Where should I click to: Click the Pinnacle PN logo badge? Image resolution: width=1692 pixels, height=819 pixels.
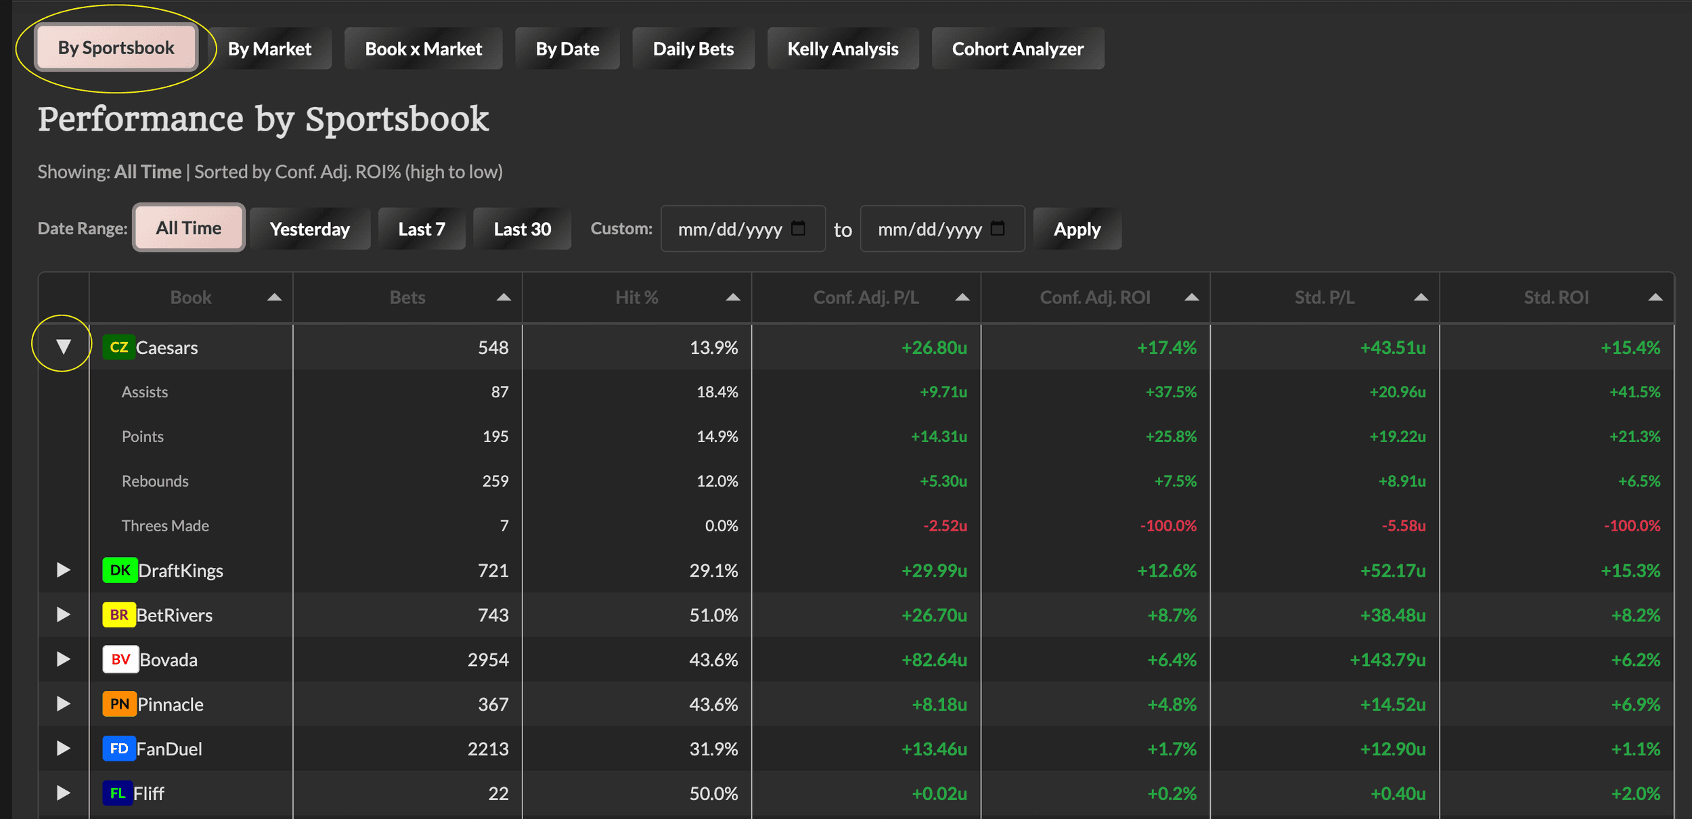119,704
